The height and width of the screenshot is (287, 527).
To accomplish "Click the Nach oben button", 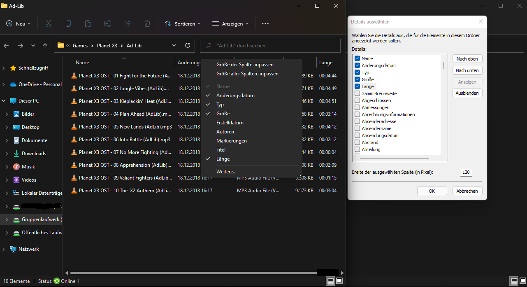I will (467, 59).
